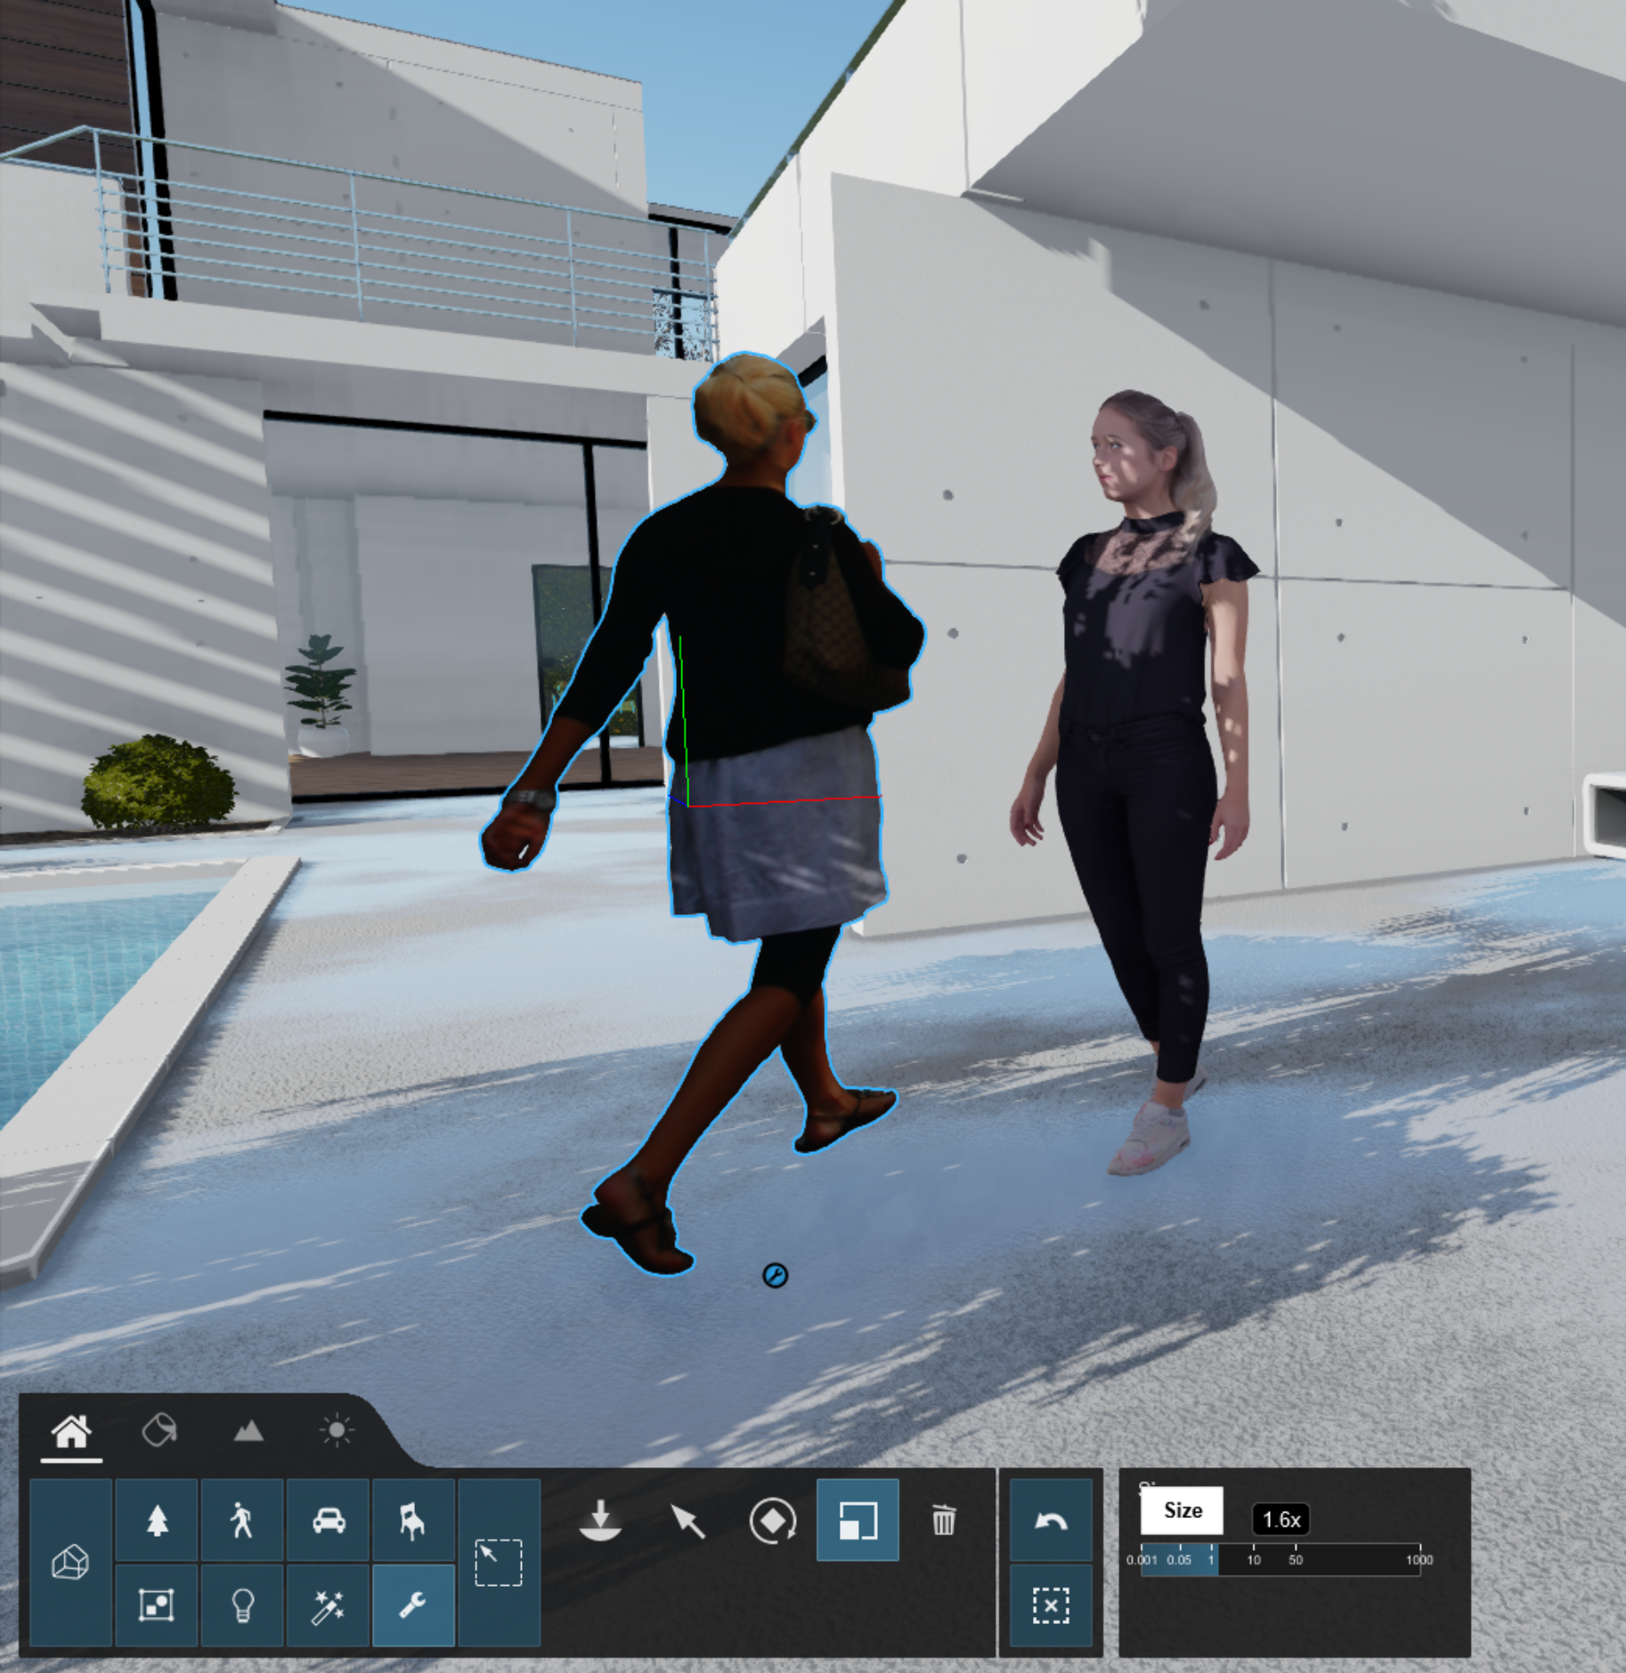Click the Undo arrow button
This screenshot has height=1673, width=1626.
[1051, 1521]
